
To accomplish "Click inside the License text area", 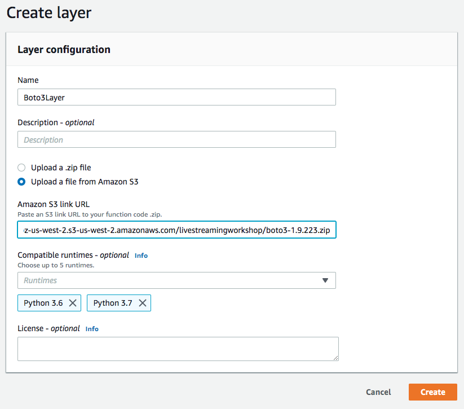I will tap(178, 349).
